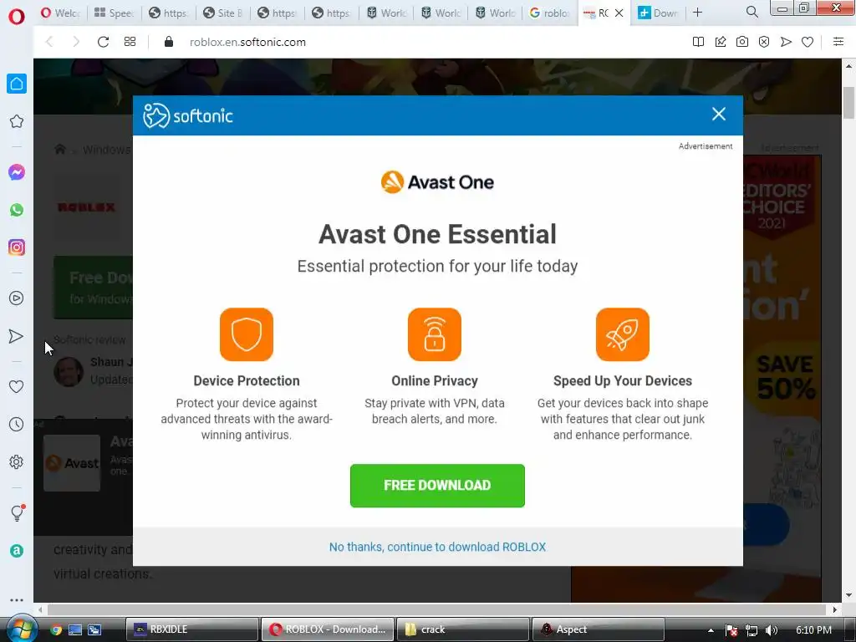Switch to Aspect taskbar window

pyautogui.click(x=599, y=629)
